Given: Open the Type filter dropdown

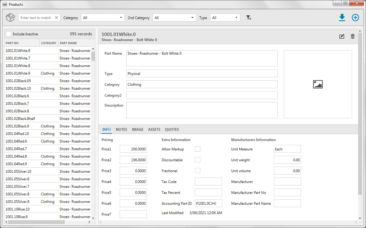Looking at the screenshot, I should click(x=225, y=18).
